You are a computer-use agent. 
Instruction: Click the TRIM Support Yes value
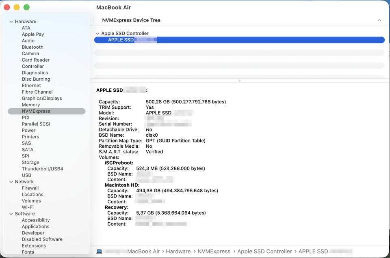(150, 107)
